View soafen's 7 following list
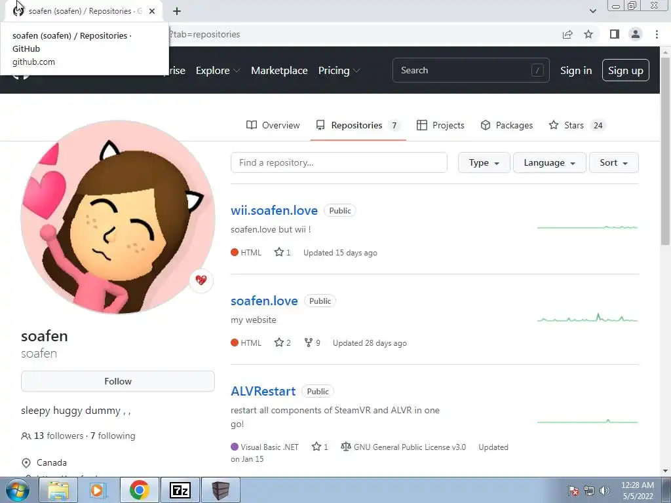The image size is (671, 503). click(113, 436)
